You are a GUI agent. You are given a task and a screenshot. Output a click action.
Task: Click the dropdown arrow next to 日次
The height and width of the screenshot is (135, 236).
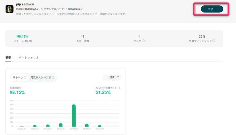(118, 77)
